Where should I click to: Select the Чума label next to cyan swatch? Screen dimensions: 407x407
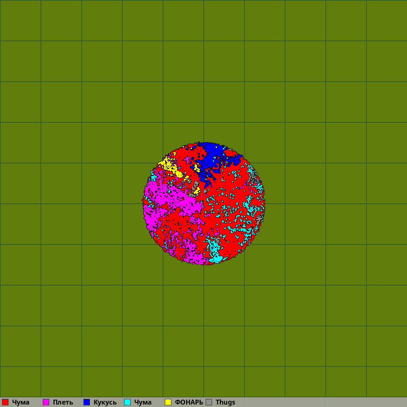pos(143,403)
